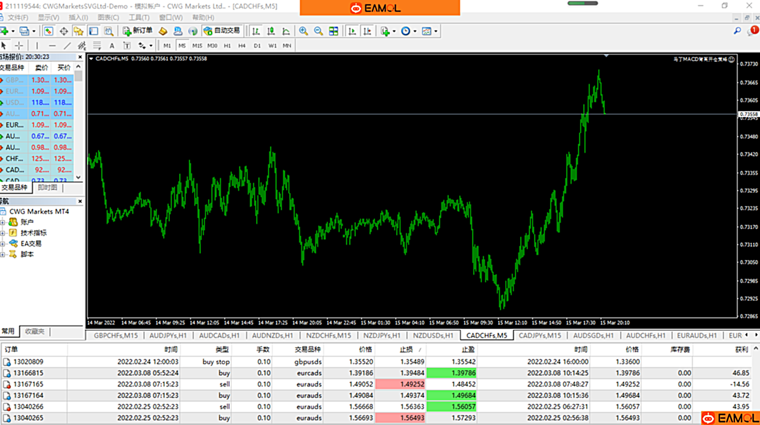Open the 收藏夹 tab in navigator
The image size is (760, 425).
[x=35, y=331]
